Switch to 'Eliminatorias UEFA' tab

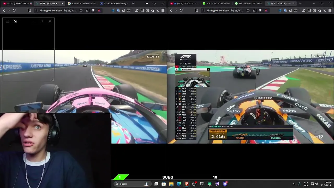click(249, 3)
